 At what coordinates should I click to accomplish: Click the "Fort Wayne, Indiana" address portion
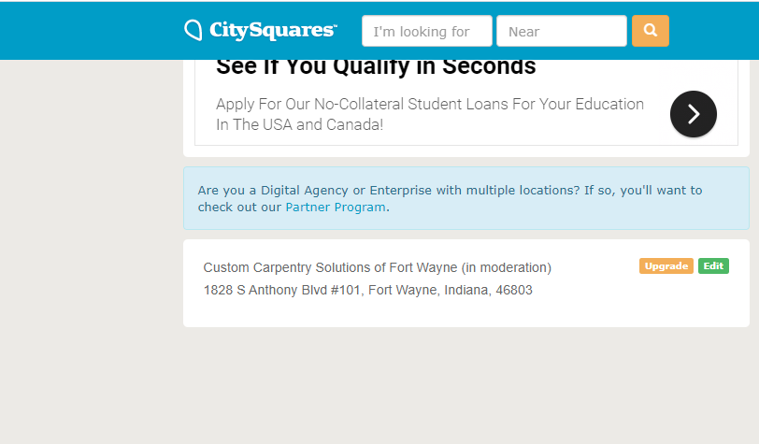428,290
